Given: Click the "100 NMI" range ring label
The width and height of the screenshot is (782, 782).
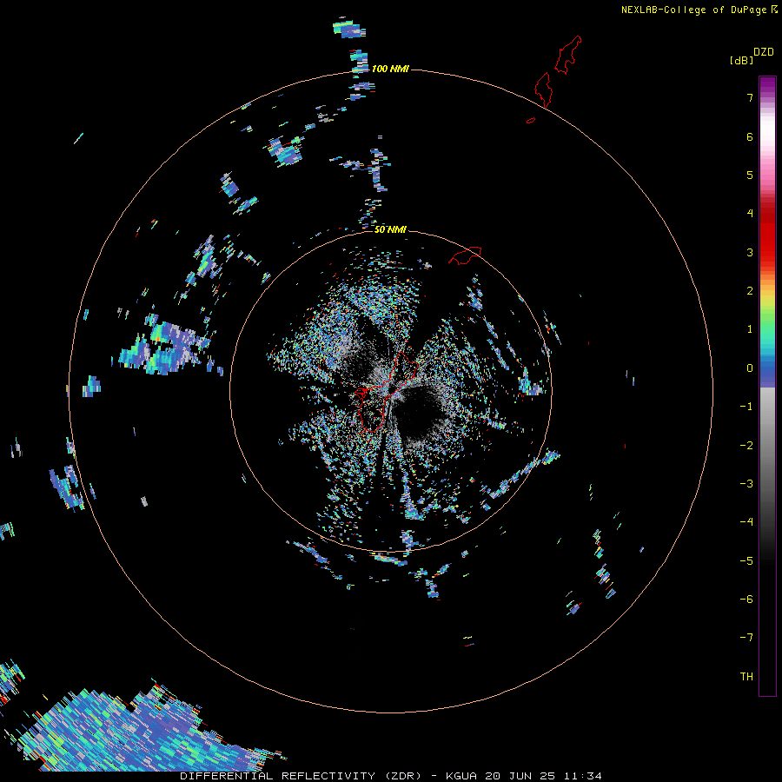Looking at the screenshot, I should [390, 69].
